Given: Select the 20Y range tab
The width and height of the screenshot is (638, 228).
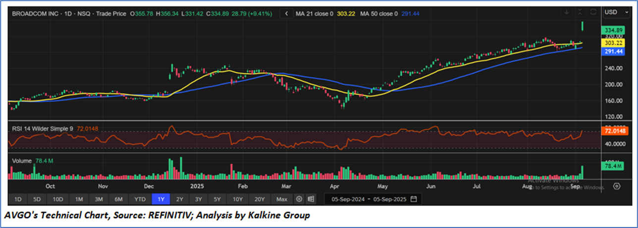Looking at the screenshot, I should (260, 199).
